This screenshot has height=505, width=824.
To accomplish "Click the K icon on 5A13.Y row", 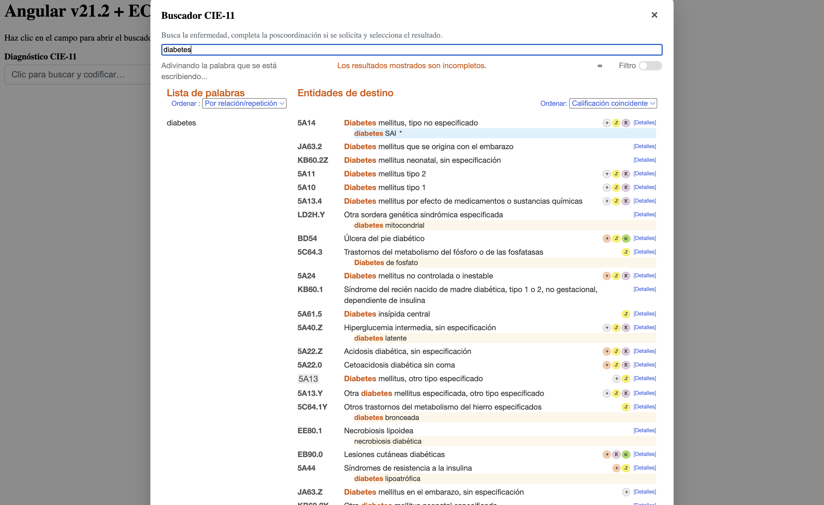I will [x=626, y=393].
